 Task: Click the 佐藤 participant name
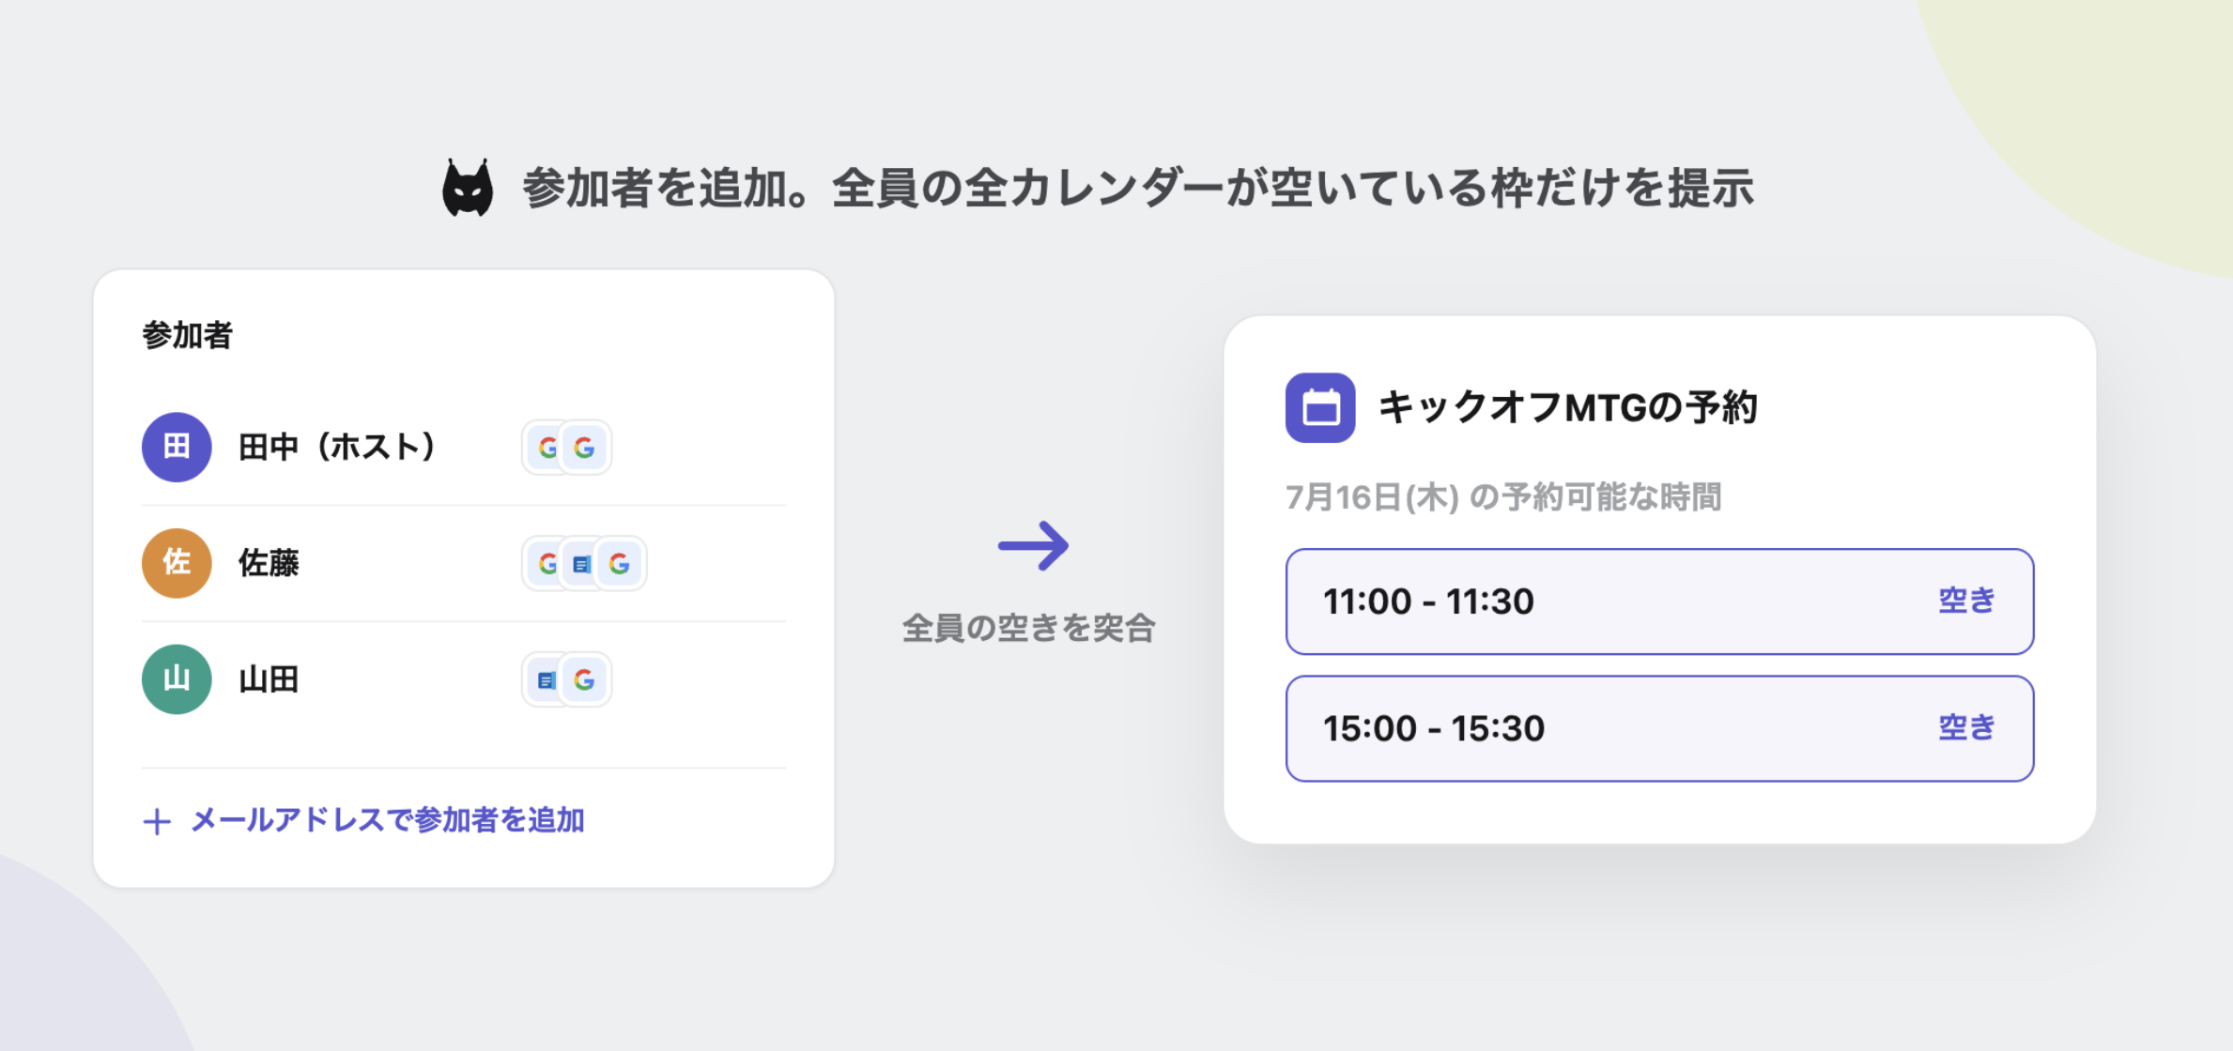tap(269, 563)
